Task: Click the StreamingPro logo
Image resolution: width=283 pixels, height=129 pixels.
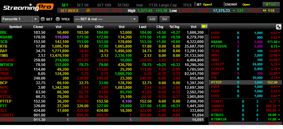Action: [x=28, y=7]
